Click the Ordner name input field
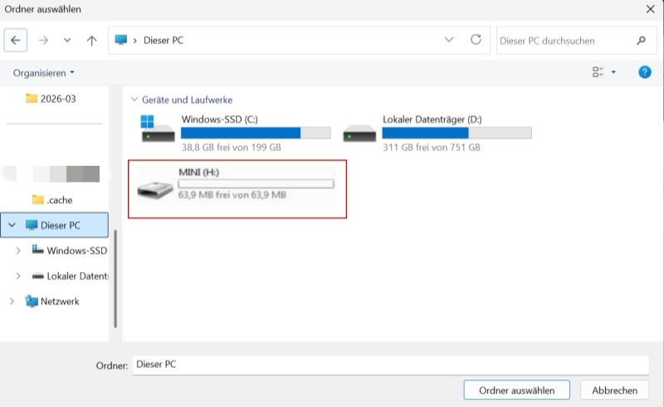 (390, 365)
